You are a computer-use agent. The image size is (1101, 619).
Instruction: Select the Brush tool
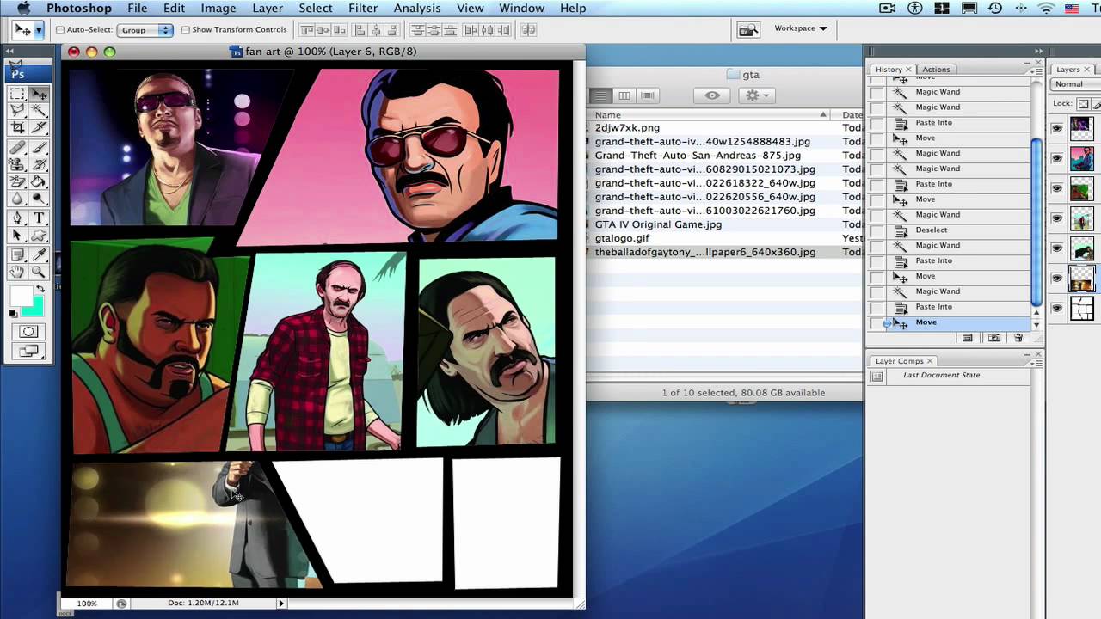tap(39, 147)
